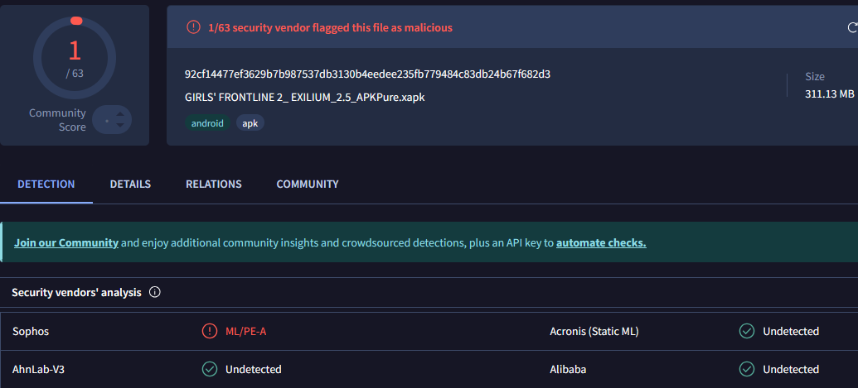Click the 1/63 detection score ring
Viewport: 858px width, 388px height.
pyautogui.click(x=75, y=56)
